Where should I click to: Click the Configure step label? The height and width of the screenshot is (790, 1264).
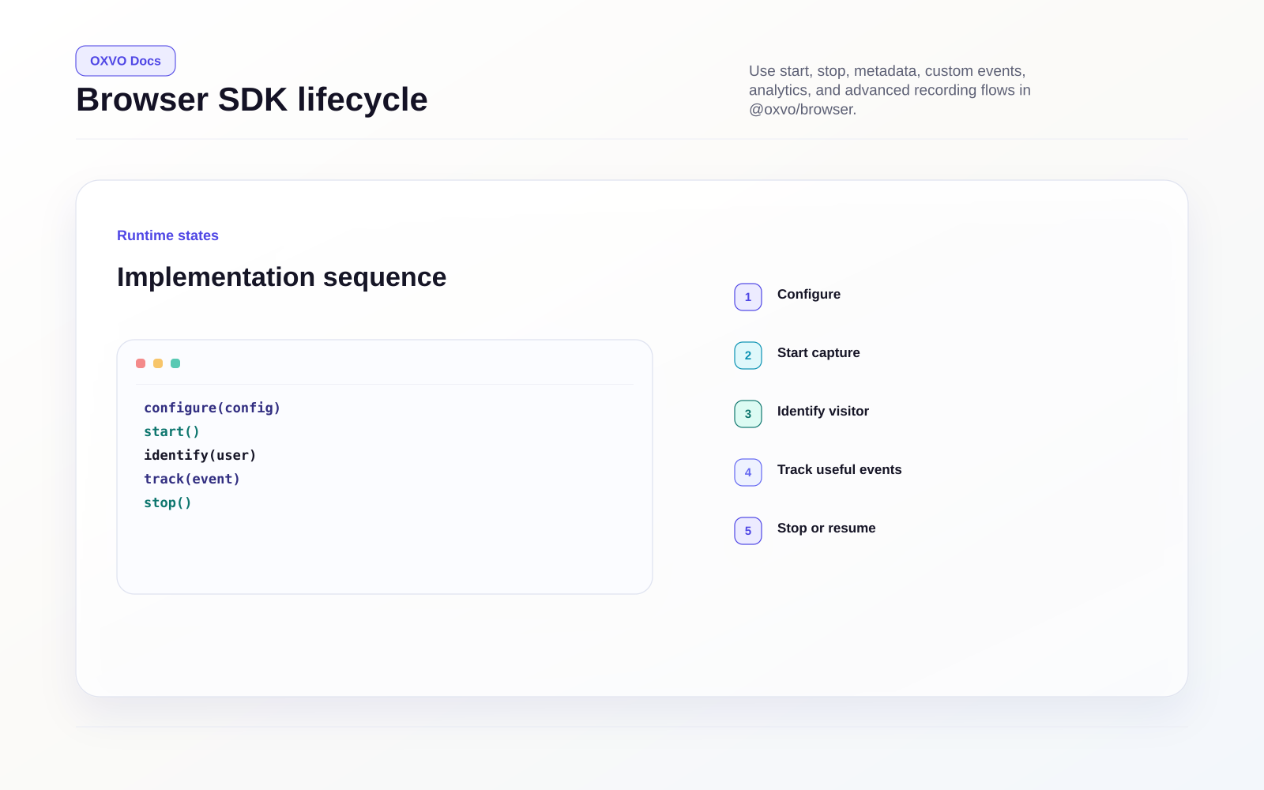tap(809, 294)
